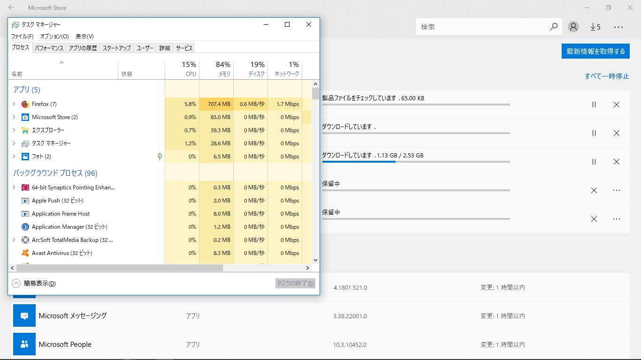
Task: Collapse to 簡易表示 with the chevron button
Action: pos(16,283)
